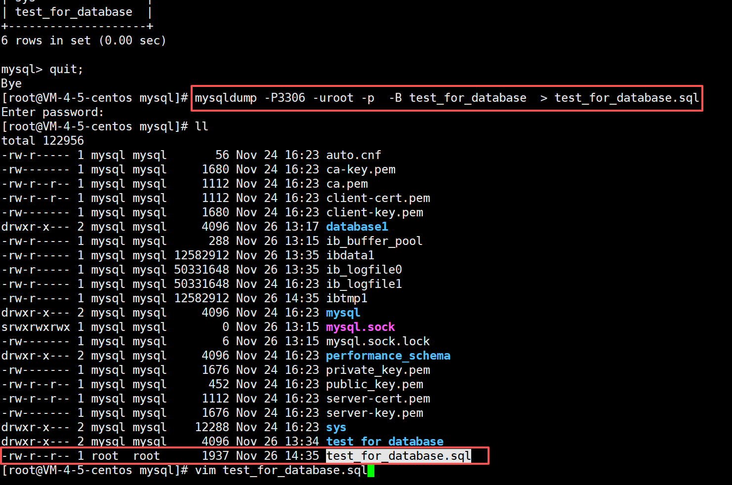
Task: Click the root owner of test_for_database.sql
Action: [x=105, y=456]
